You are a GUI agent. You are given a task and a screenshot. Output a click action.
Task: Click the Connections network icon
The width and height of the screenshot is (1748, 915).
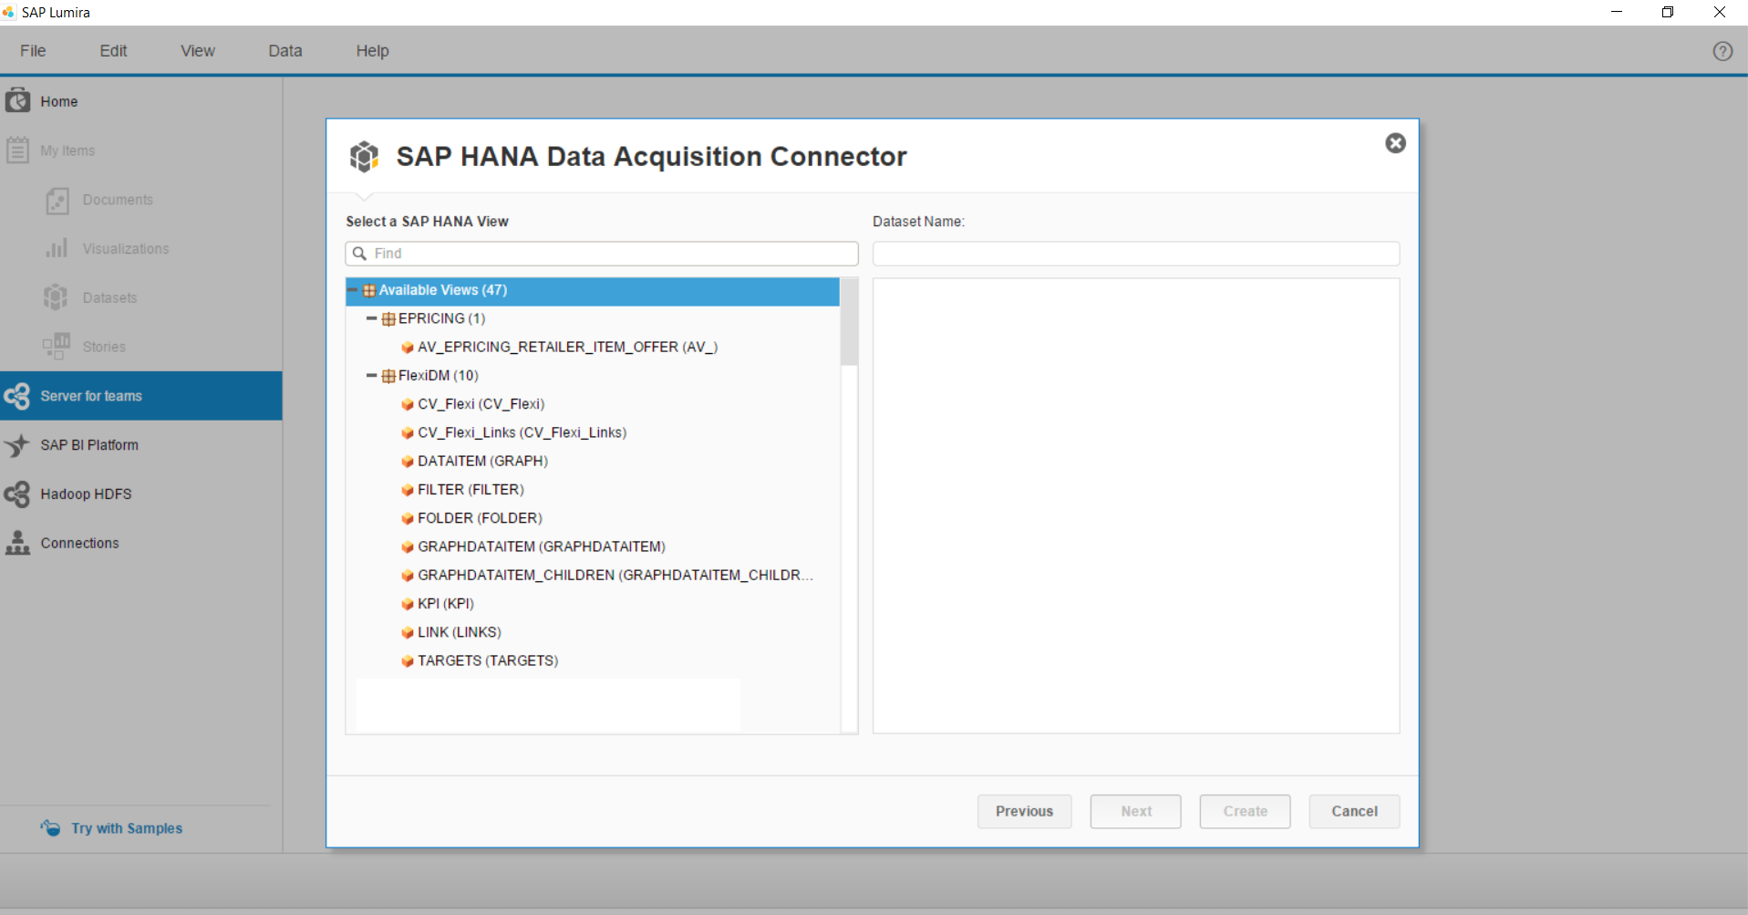point(17,543)
